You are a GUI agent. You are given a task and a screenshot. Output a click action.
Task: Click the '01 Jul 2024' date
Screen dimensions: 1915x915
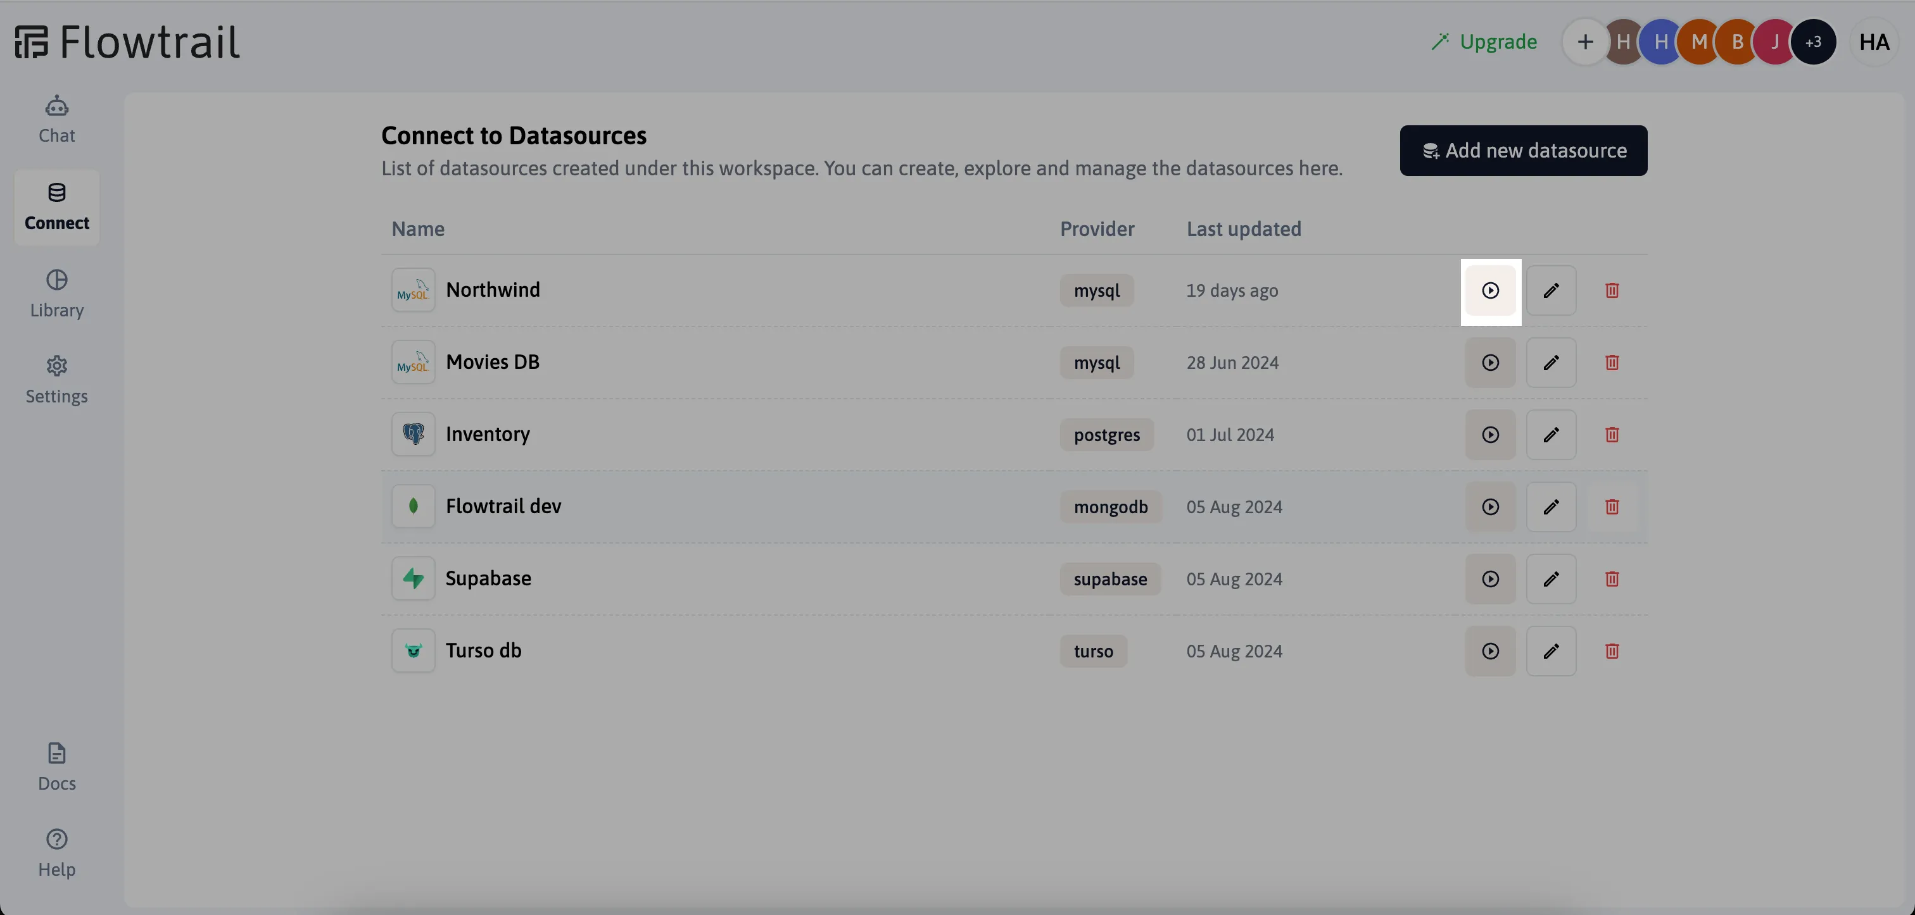point(1230,435)
